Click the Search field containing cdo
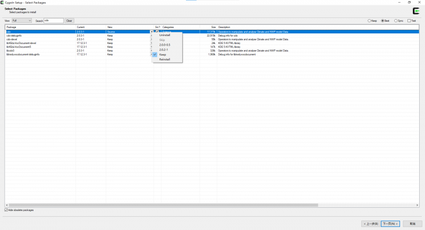 [x=53, y=21]
